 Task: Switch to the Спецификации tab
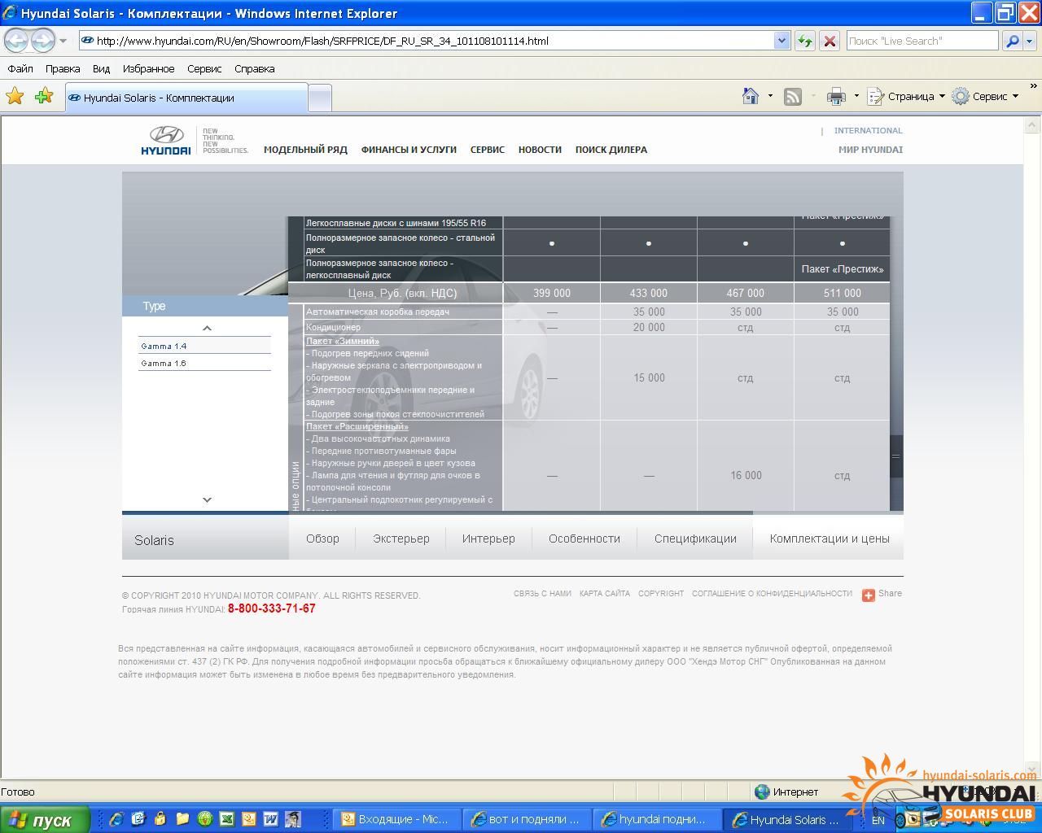point(695,539)
